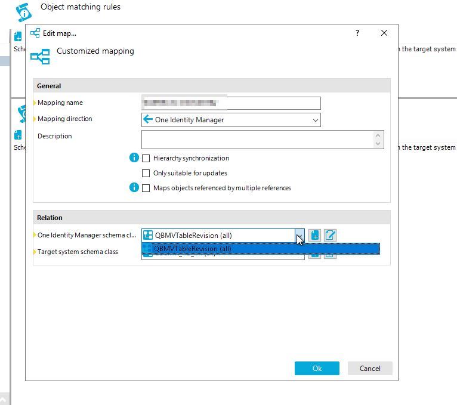
Task: Check Only suitable for updates
Action: click(x=146, y=173)
